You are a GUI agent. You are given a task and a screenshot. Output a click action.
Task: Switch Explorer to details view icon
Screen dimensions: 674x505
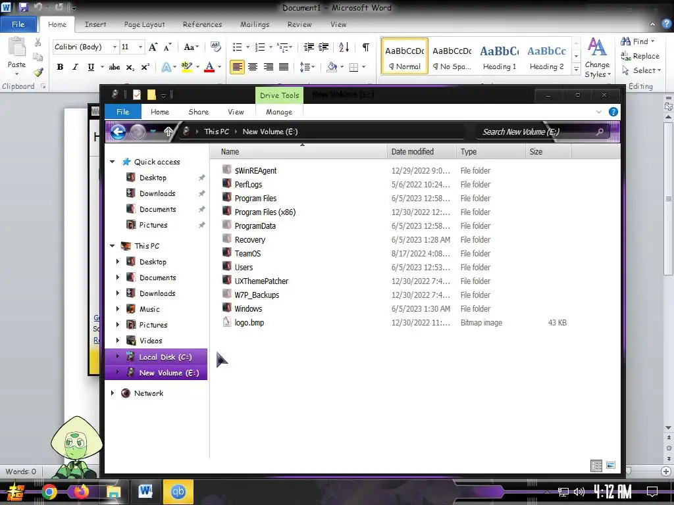(596, 466)
